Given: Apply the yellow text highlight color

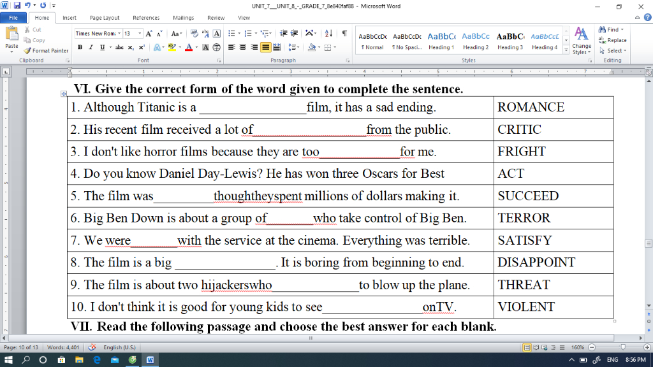Looking at the screenshot, I should (x=172, y=47).
